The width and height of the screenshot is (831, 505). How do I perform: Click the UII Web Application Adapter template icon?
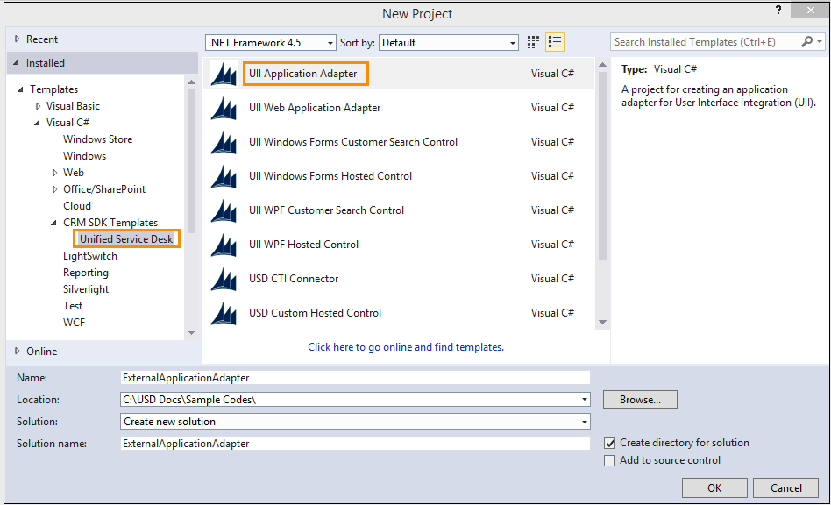[x=223, y=107]
